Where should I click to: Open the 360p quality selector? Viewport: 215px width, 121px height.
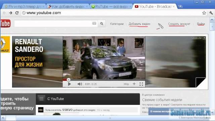tap(126, 84)
